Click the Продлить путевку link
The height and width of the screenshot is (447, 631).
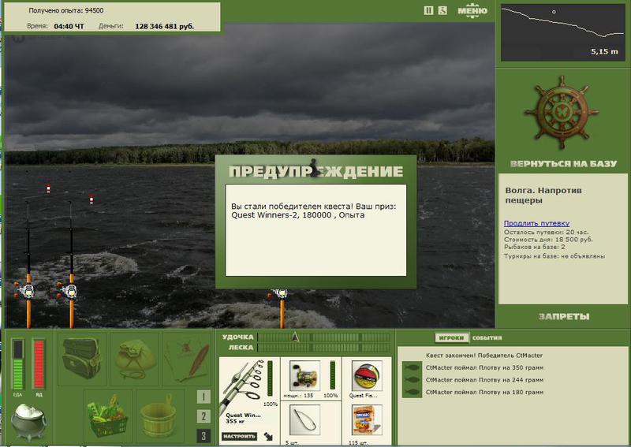pyautogui.click(x=536, y=223)
